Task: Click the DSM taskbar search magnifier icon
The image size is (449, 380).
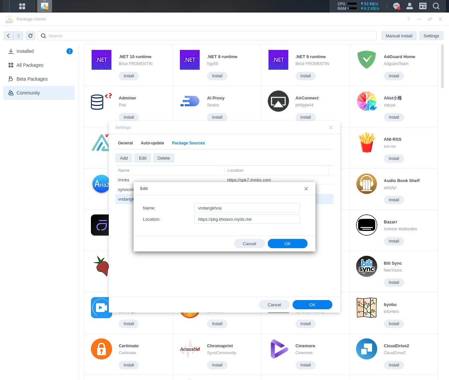Action: pos(436,6)
